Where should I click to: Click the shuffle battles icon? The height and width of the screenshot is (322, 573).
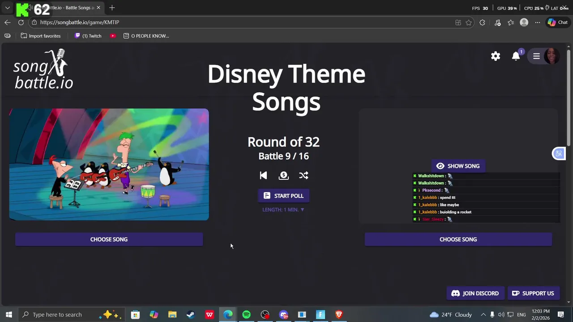(304, 175)
